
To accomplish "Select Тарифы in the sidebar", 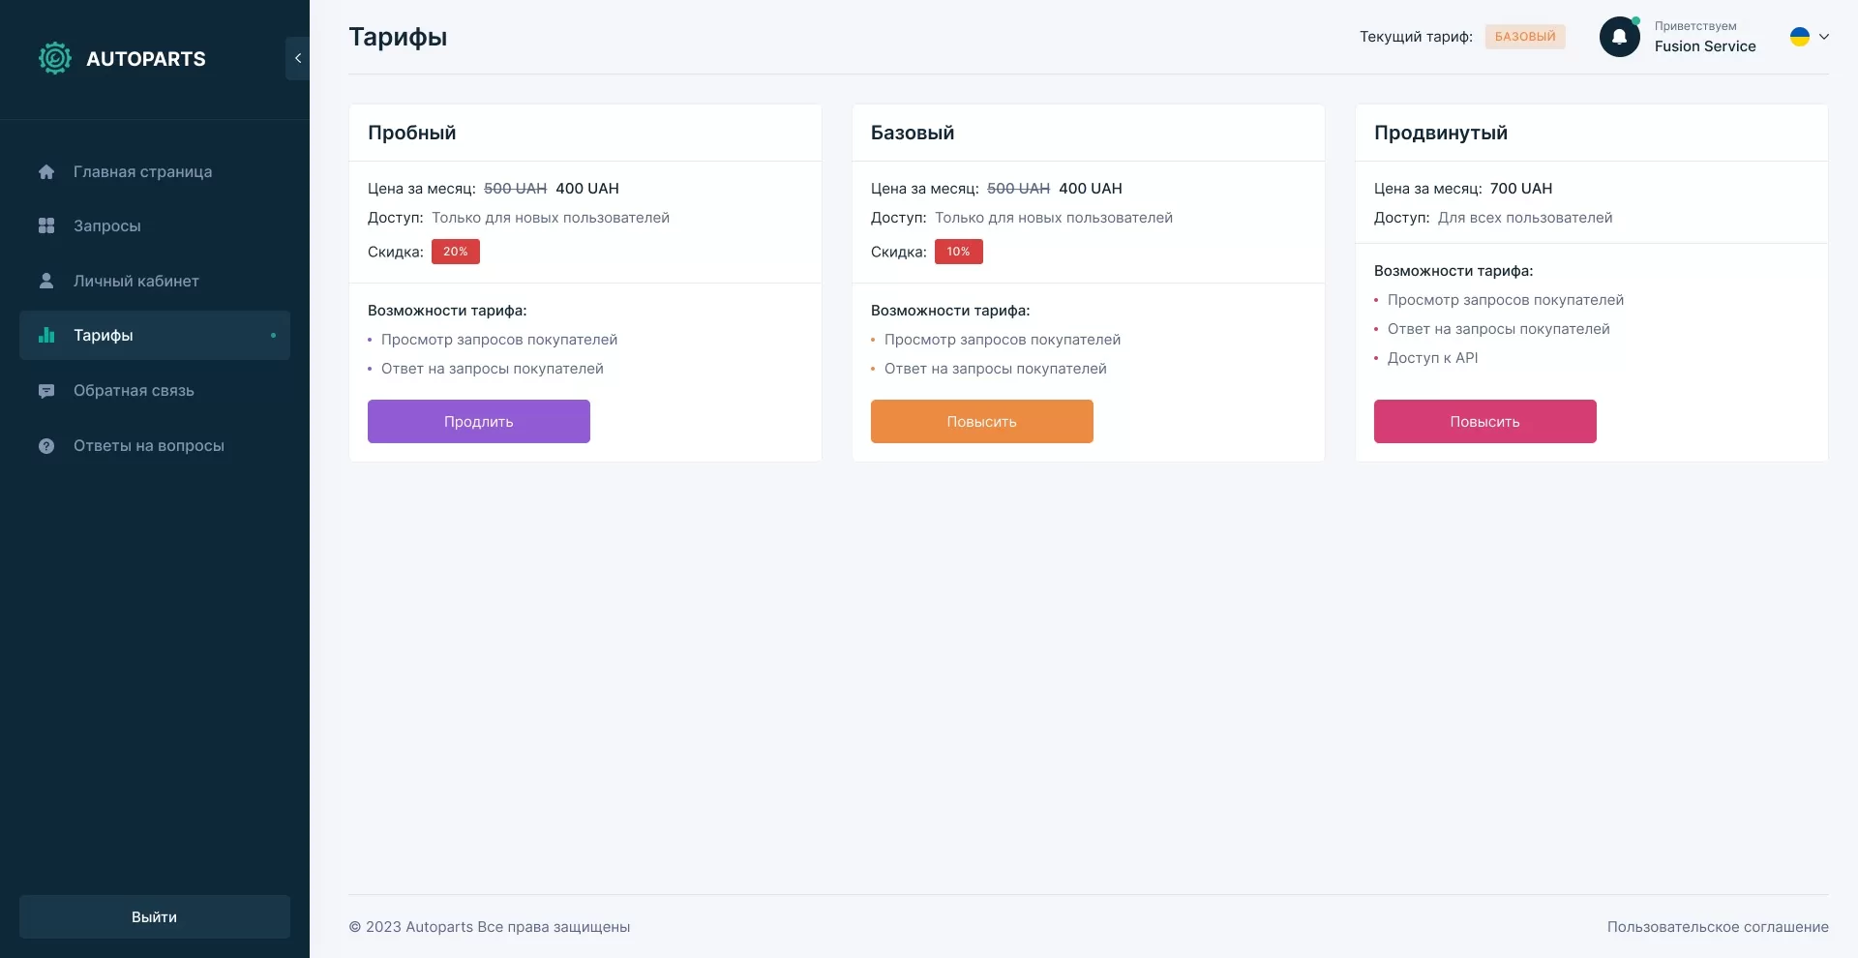I will [x=155, y=335].
